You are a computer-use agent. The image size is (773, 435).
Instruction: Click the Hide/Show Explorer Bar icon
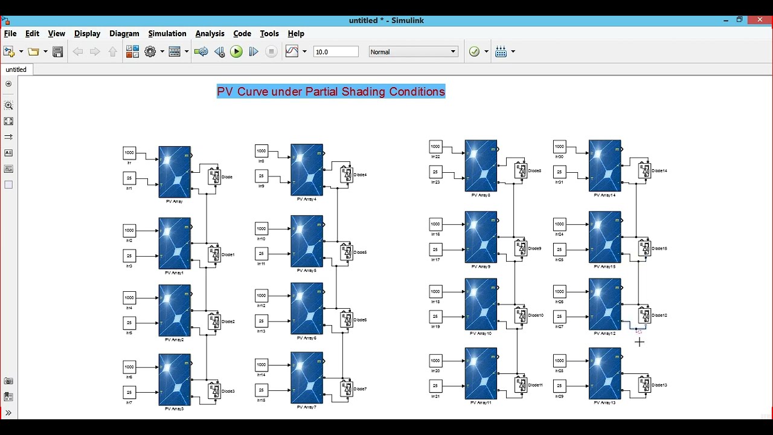[x=8, y=84]
